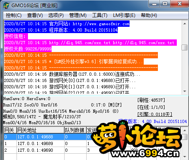The height and width of the screenshot is (160, 189).
Task: Select the 游戏网关[0] 已打开 log line
Action: point(70,80)
